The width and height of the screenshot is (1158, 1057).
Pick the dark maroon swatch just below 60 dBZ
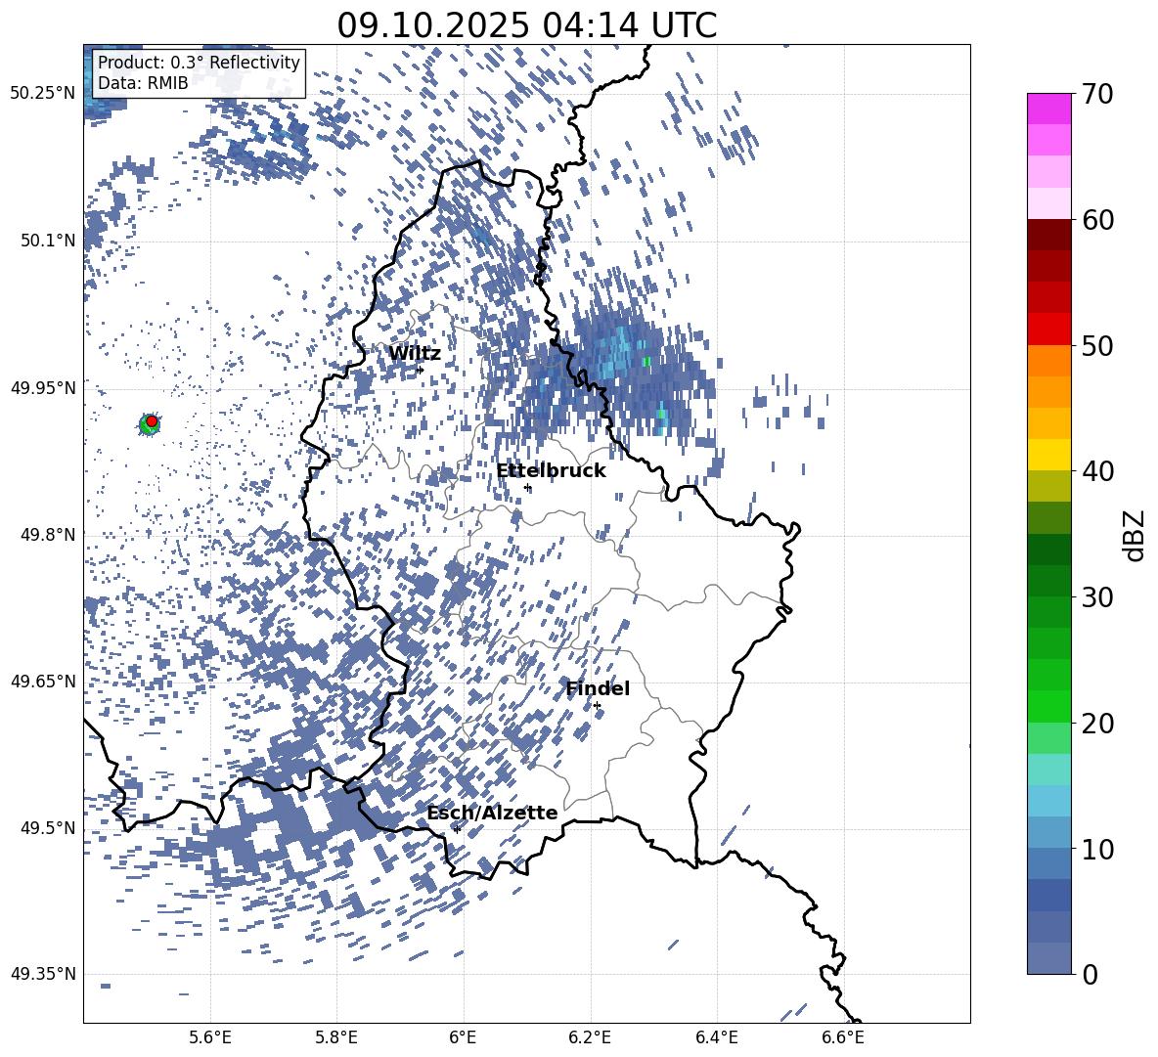(x=1048, y=235)
